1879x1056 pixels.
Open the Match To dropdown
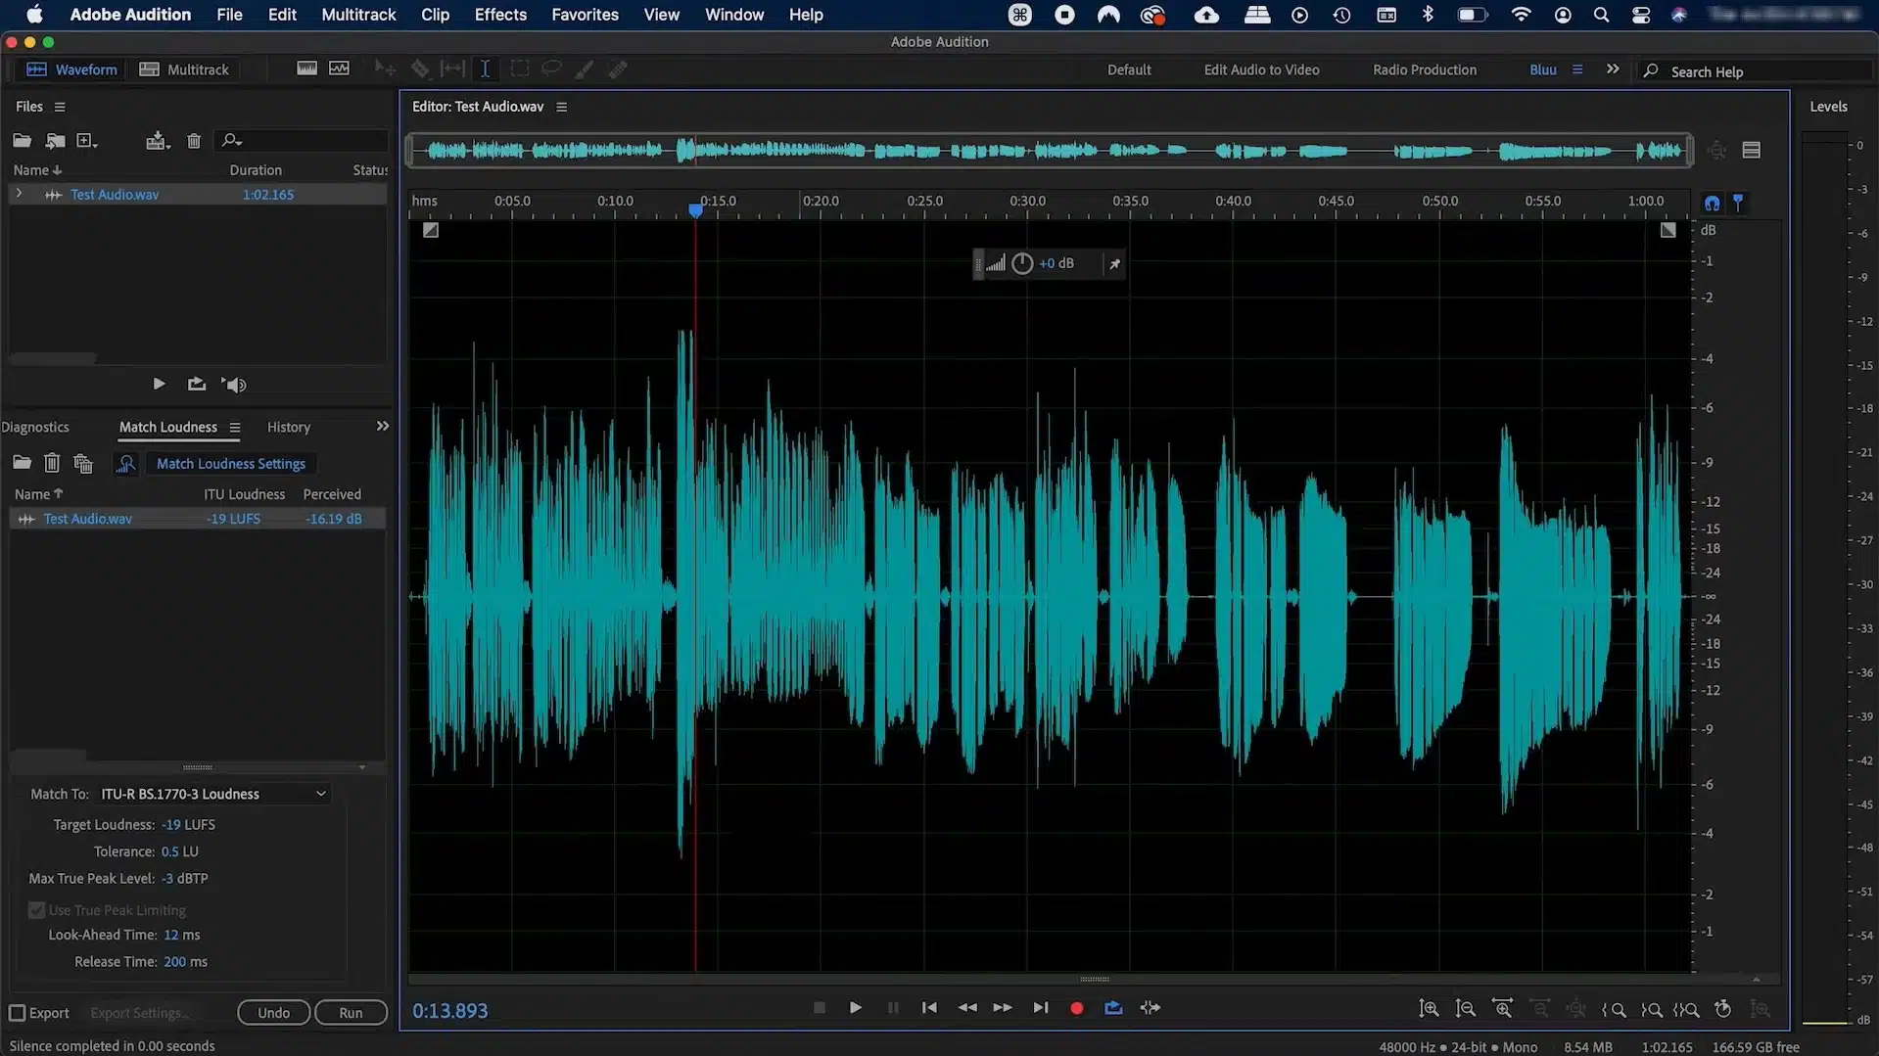pyautogui.click(x=213, y=794)
